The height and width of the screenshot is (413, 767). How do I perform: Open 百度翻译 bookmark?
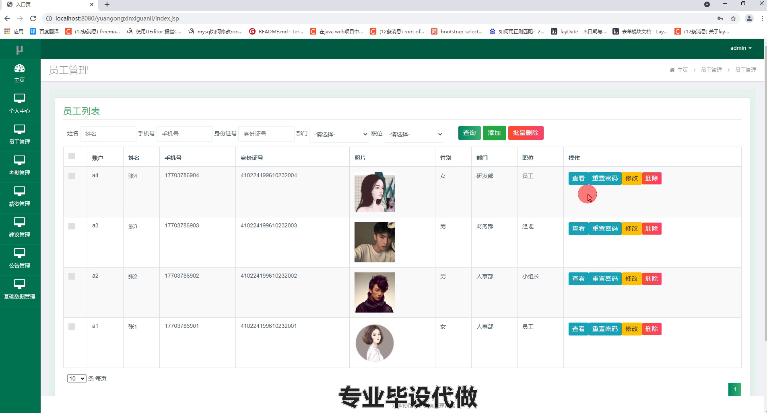(x=44, y=31)
